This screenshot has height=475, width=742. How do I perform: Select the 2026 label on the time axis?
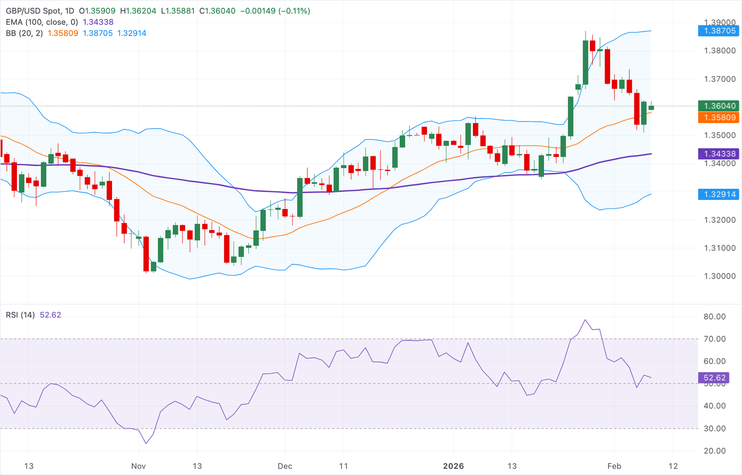454,466
